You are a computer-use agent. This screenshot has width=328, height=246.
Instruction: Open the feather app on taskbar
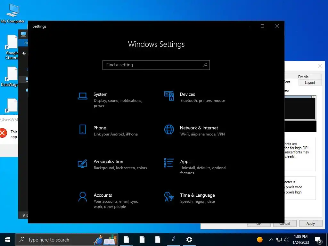173,239
